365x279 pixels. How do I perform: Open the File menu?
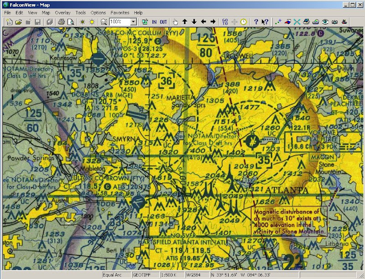click(x=7, y=13)
